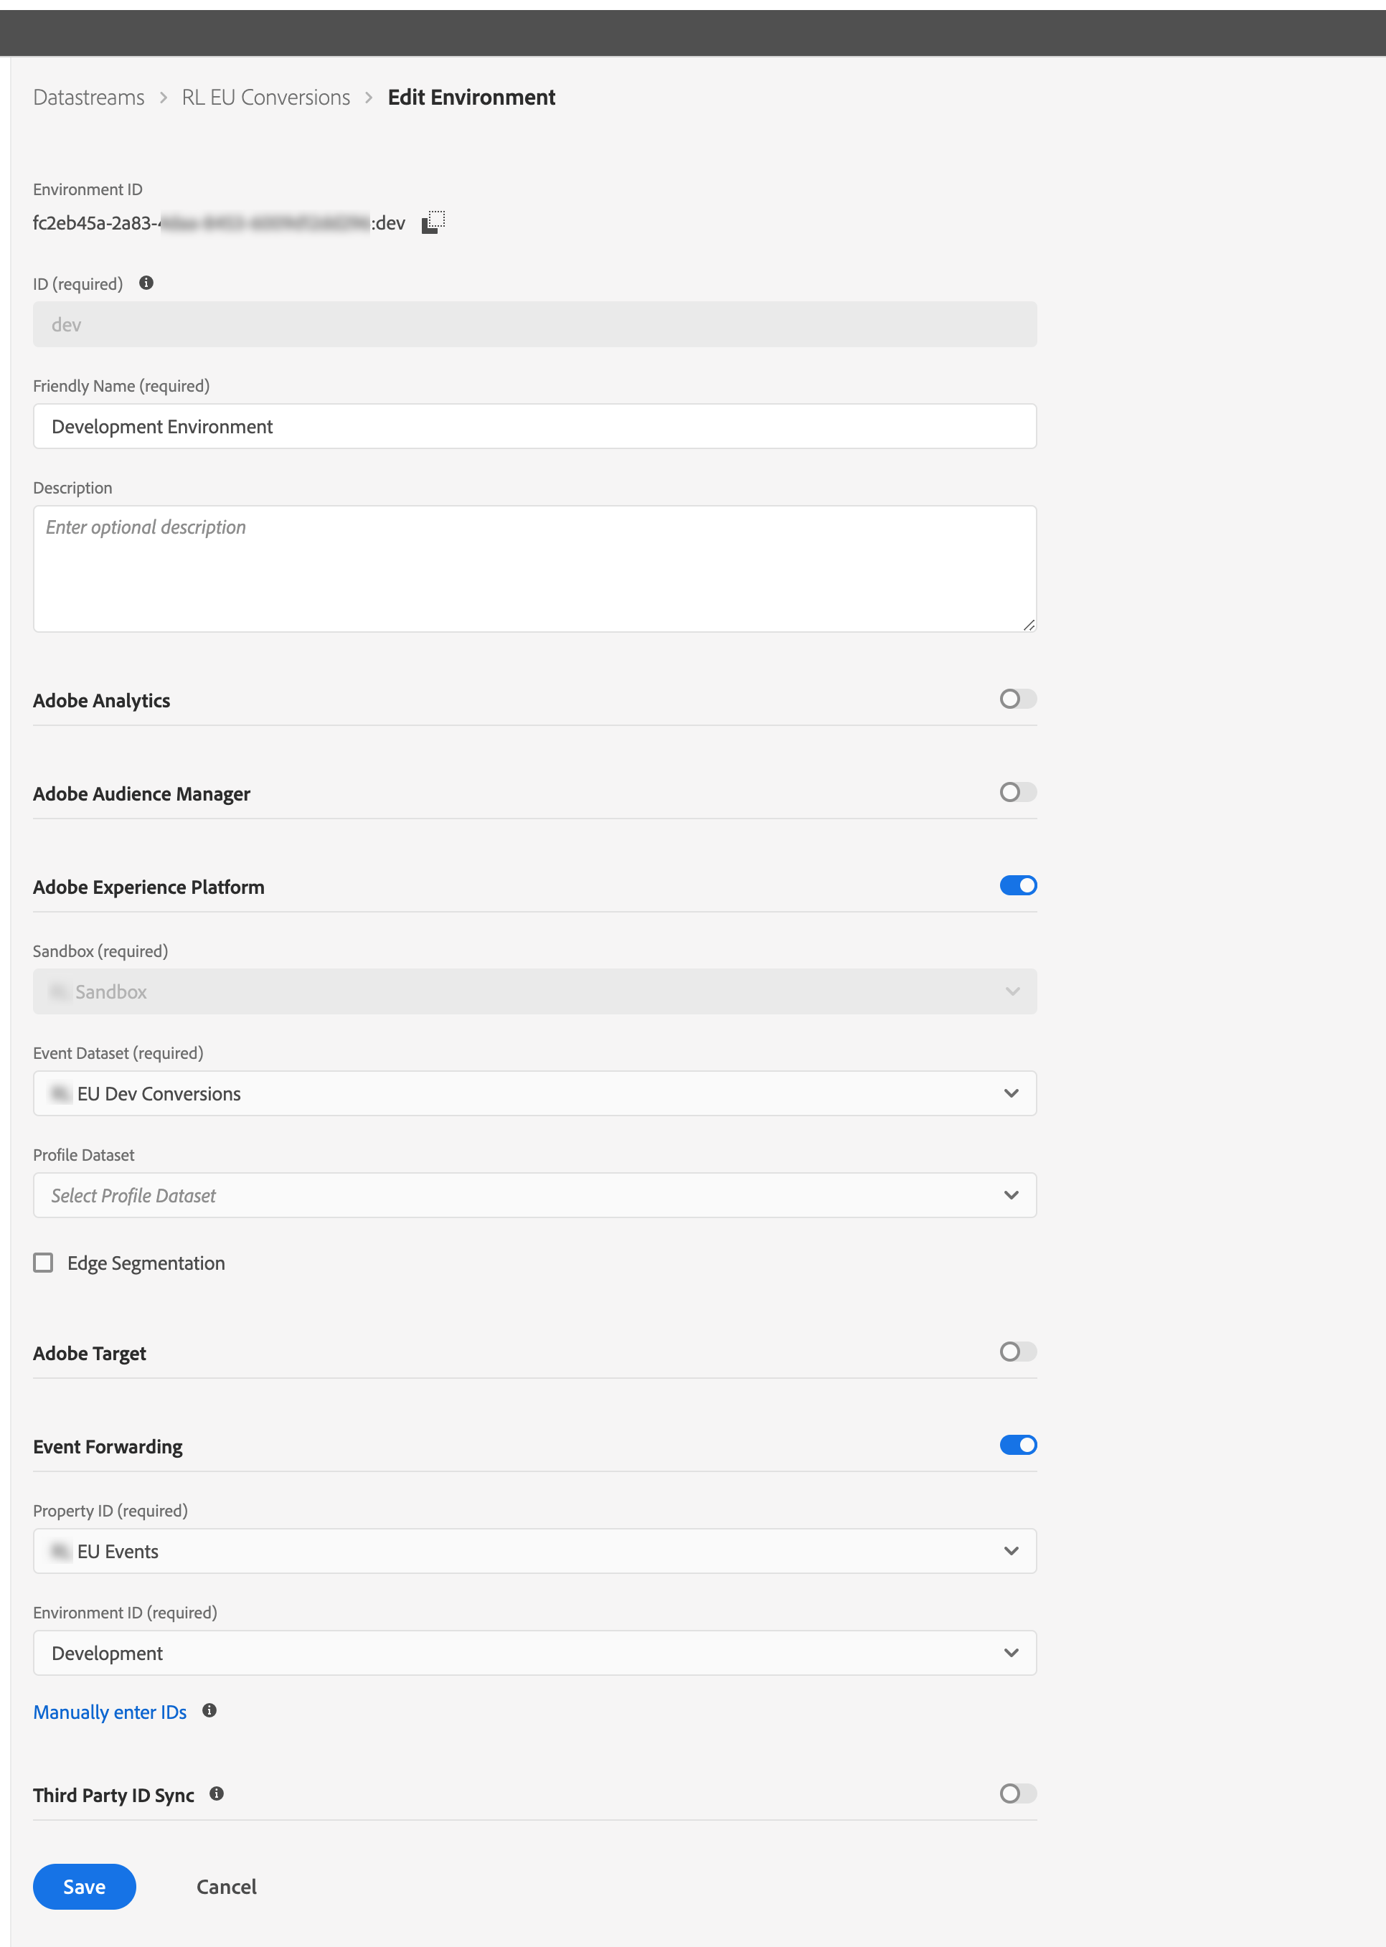Click breadcrumb chevron after Datastreams
The height and width of the screenshot is (1947, 1386).
click(x=163, y=98)
